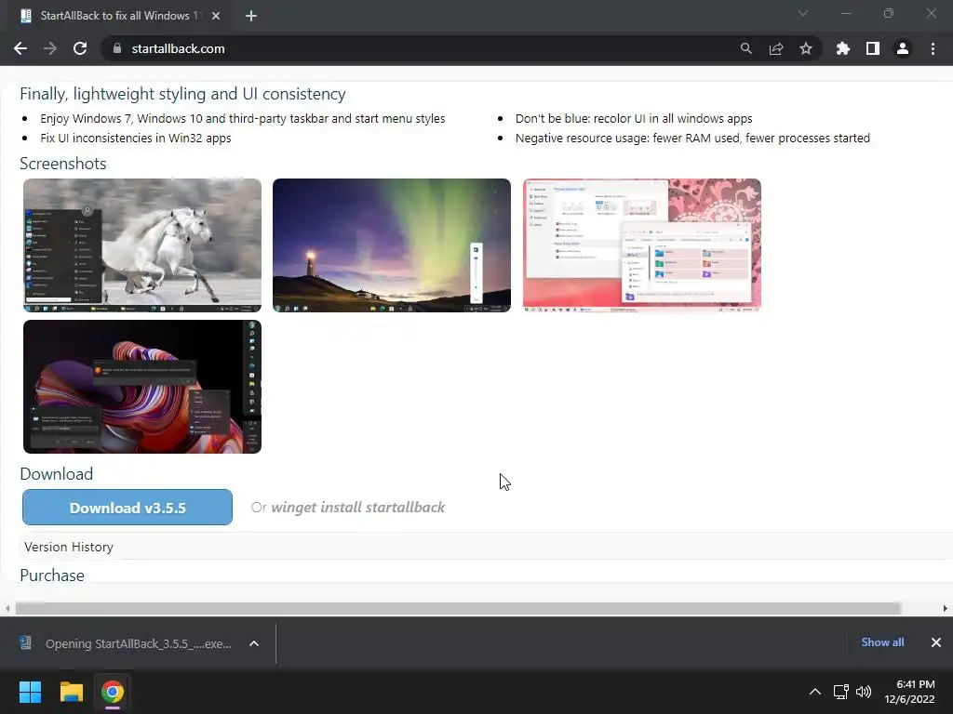Viewport: 953px width, 714px height.
Task: Click 'Don't be blue' bullet text
Action: pyautogui.click(x=634, y=118)
